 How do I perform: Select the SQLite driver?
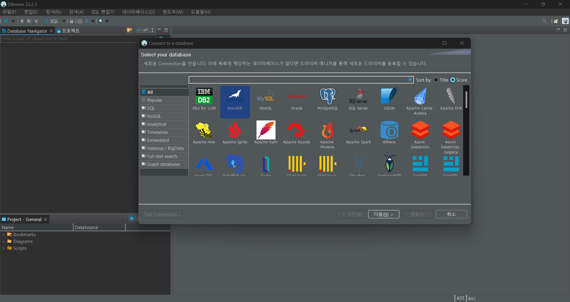(389, 99)
